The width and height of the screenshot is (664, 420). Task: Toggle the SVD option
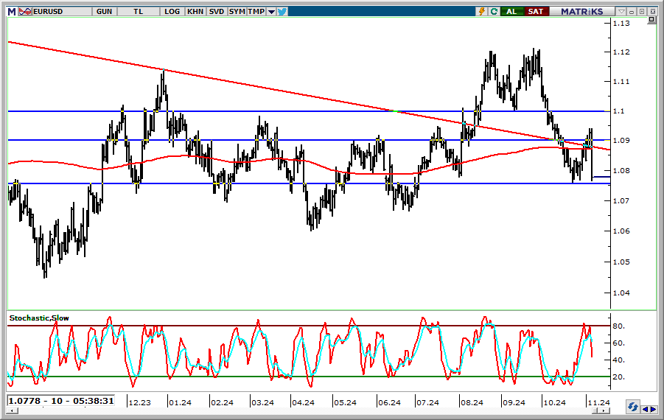point(217,12)
